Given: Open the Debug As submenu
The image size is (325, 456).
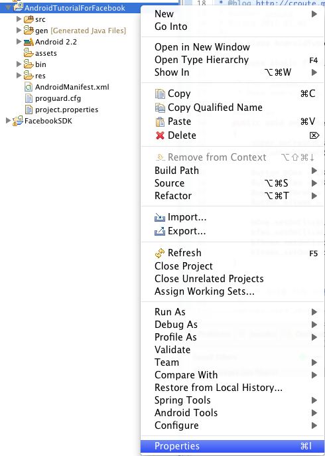Looking at the screenshot, I should (x=233, y=325).
